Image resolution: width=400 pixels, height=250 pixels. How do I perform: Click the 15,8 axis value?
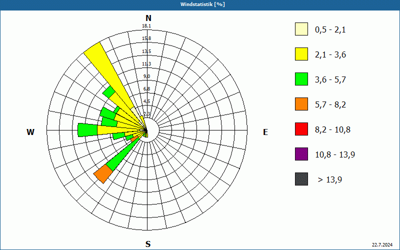click(146, 38)
